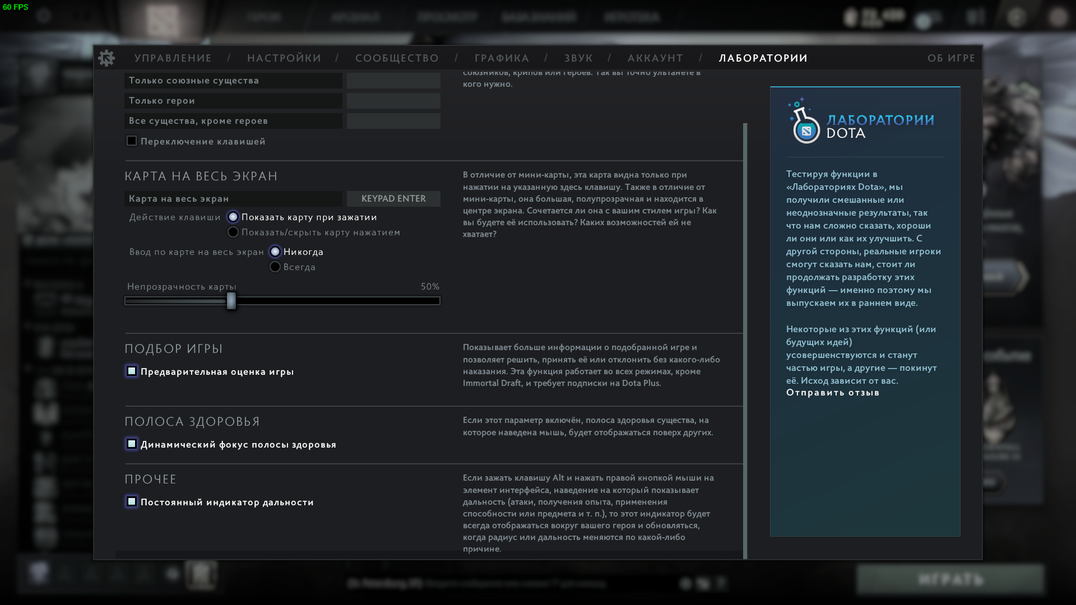Viewport: 1076px width, 605px height.
Task: Click the Непрозрачность карты slider handle
Action: click(231, 301)
